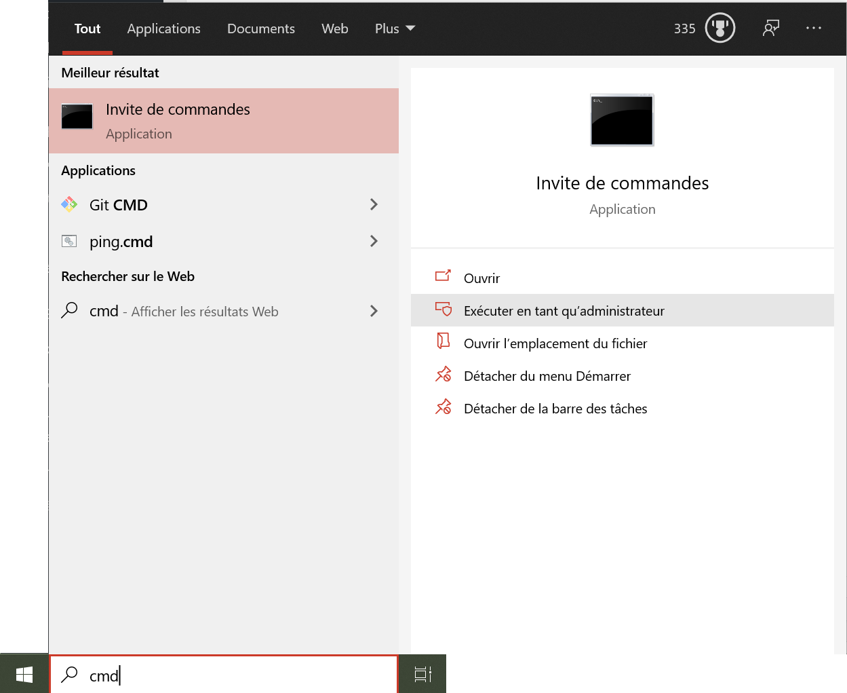Image resolution: width=847 pixels, height=693 pixels.
Task: Click the pin icon beside Détacher du menu Démarrer
Action: pyautogui.click(x=443, y=375)
